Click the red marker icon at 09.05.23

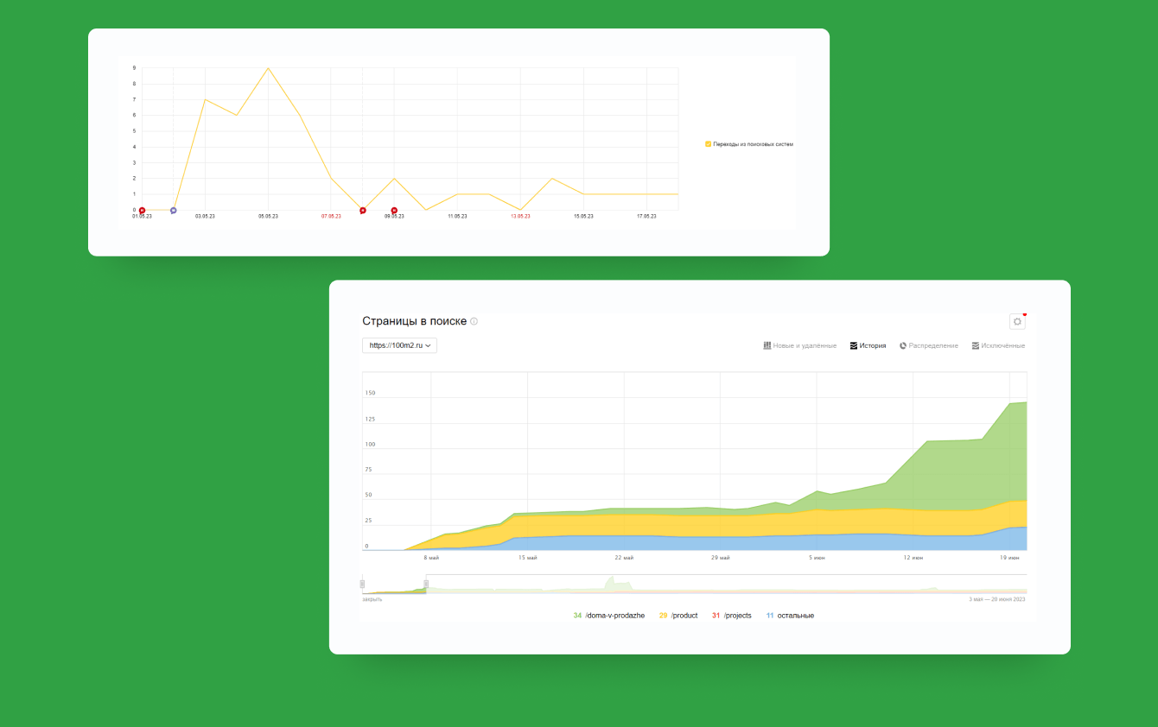coord(394,210)
